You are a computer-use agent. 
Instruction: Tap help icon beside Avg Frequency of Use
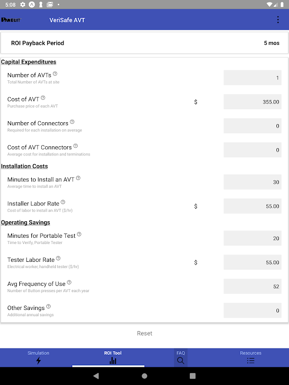(69, 282)
